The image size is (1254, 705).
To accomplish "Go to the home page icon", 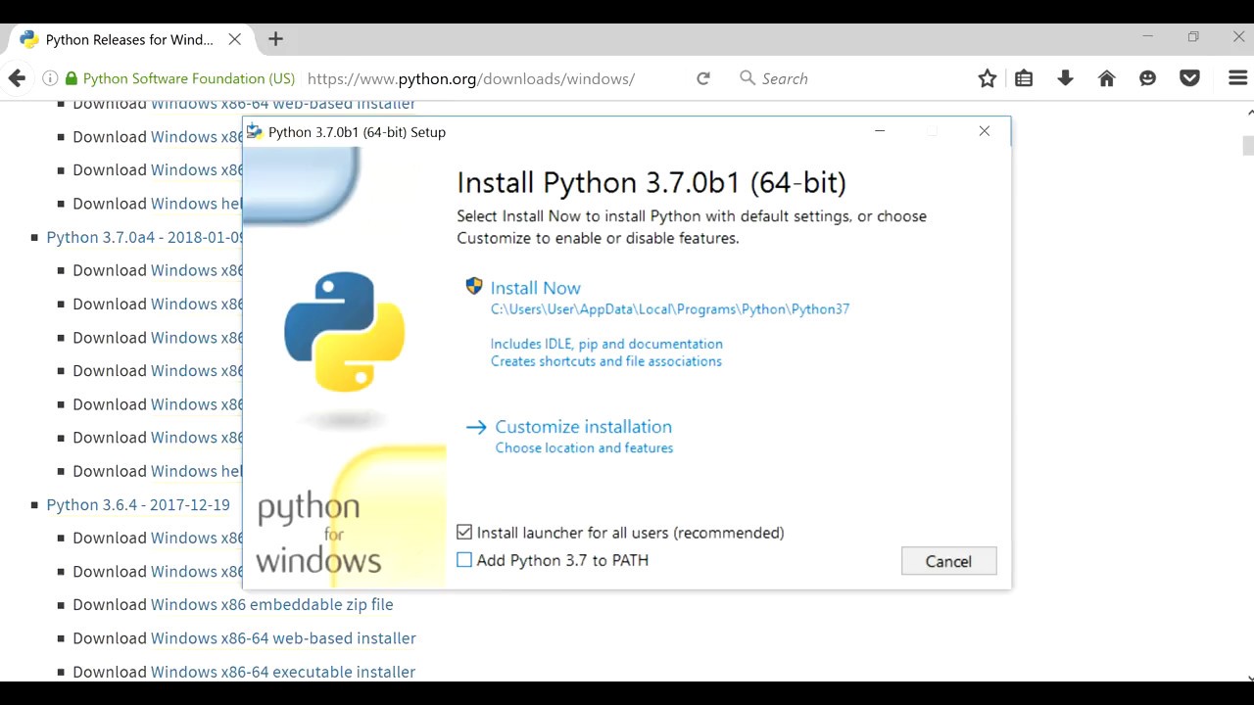I will (1106, 78).
